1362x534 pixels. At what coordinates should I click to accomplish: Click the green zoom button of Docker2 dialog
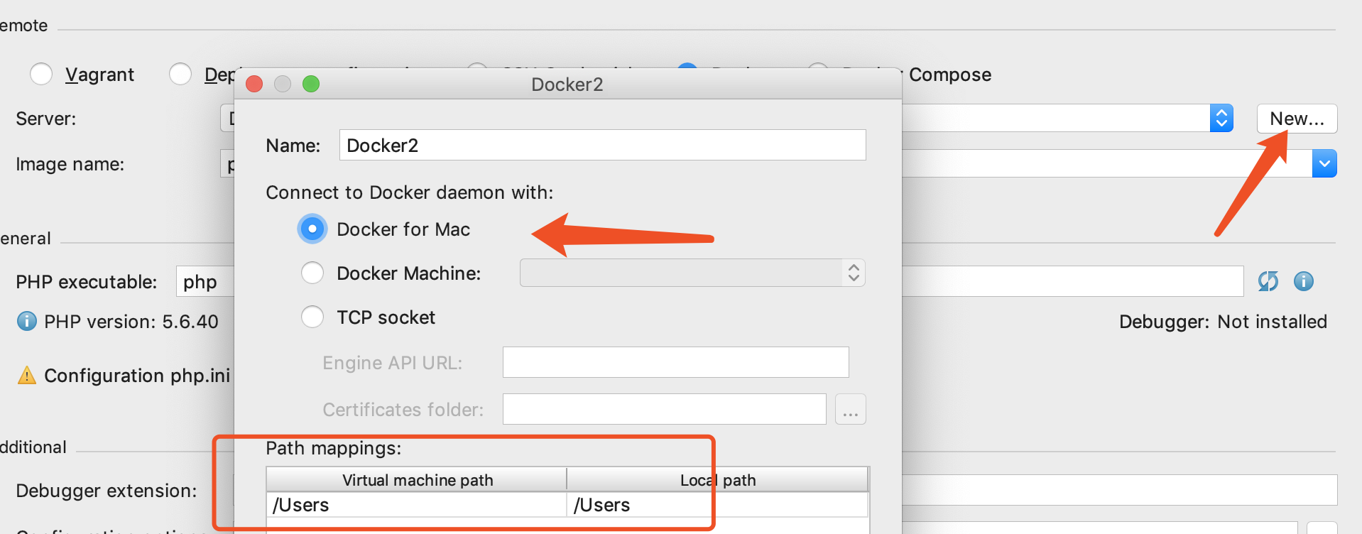coord(311,84)
